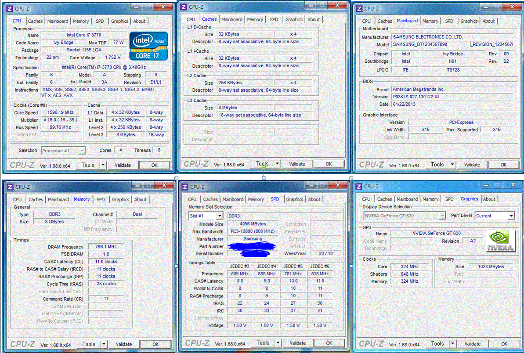Click the CPU-Z title bar icon of the Caches window

coord(184,7)
